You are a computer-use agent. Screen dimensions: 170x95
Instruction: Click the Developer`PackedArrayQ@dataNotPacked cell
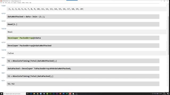coord(83,46)
